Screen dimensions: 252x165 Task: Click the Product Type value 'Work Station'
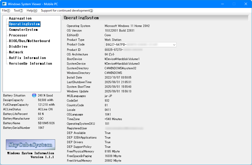tap(113, 40)
